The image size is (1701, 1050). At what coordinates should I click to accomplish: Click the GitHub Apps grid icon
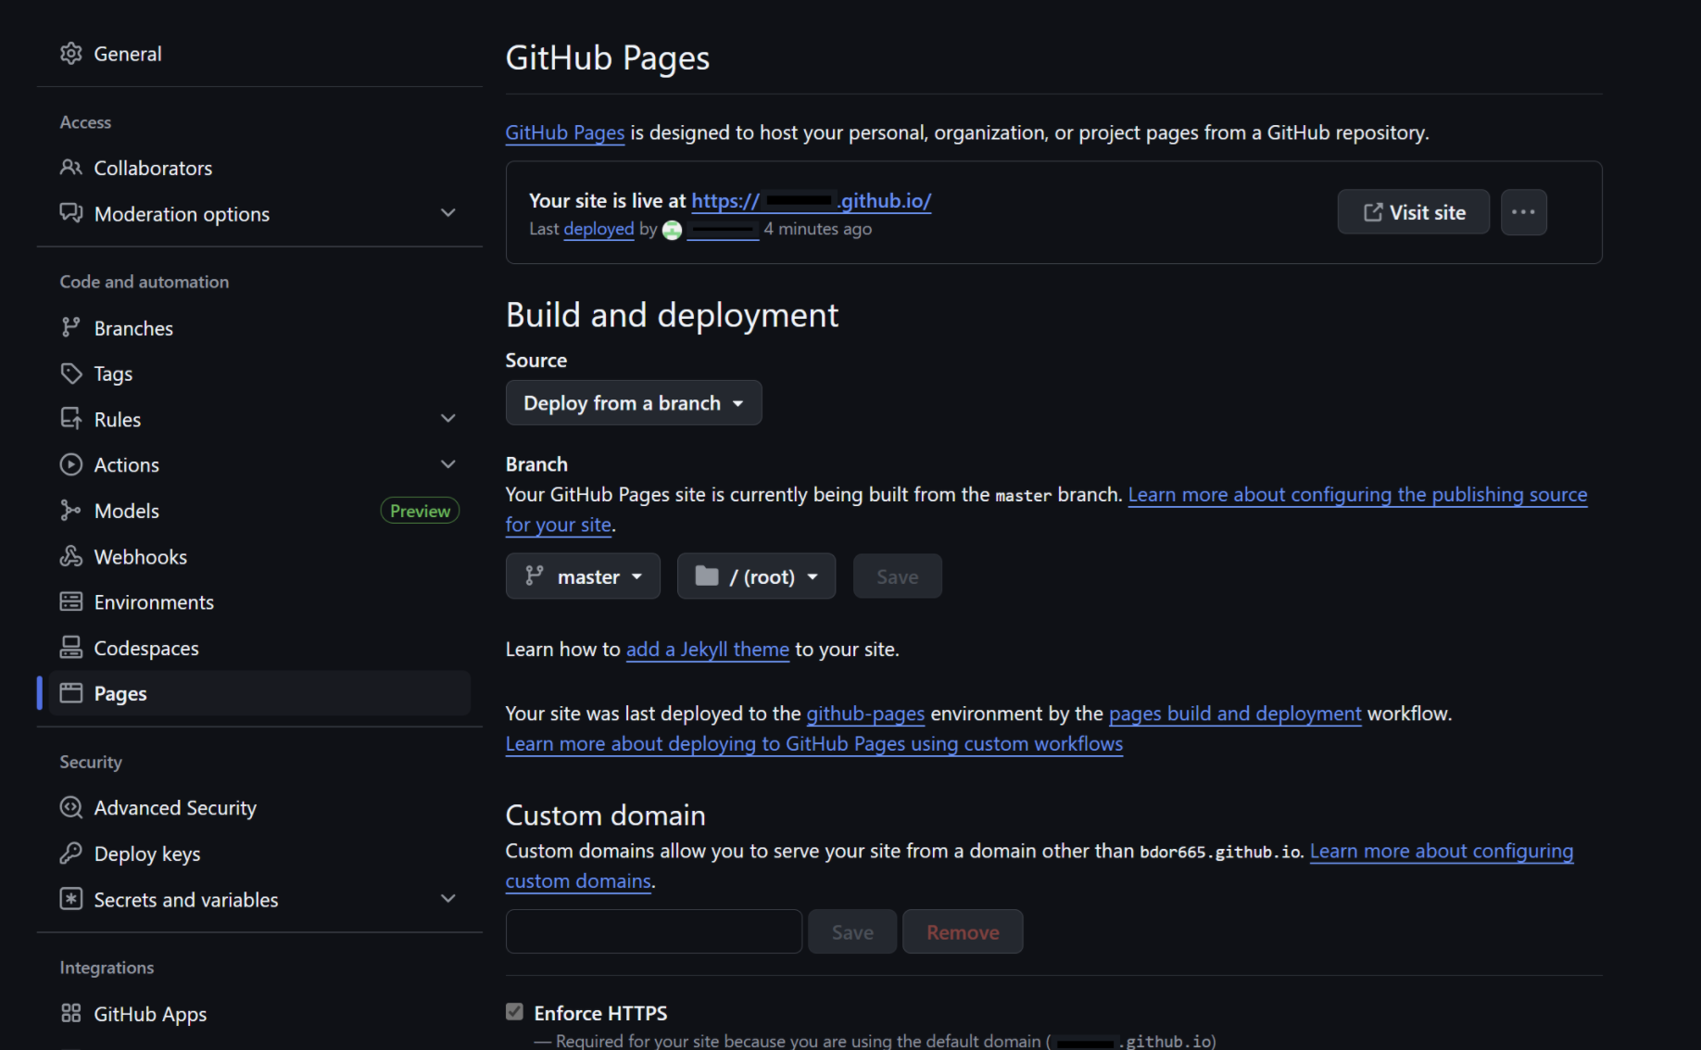(x=71, y=1014)
